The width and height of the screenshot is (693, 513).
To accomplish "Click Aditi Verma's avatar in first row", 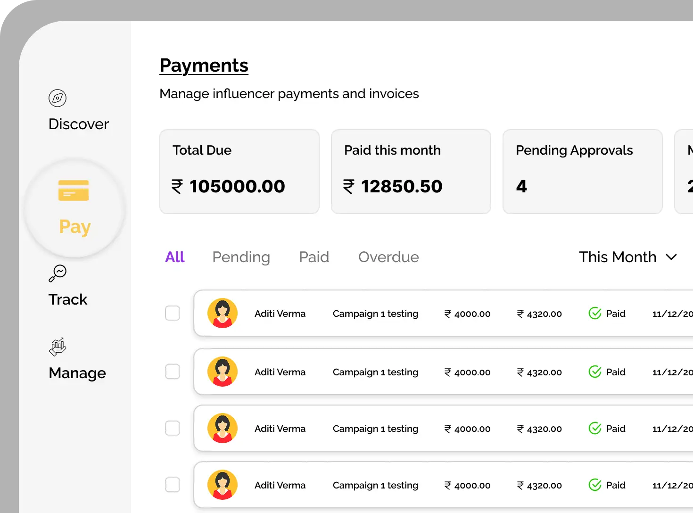I will [223, 313].
